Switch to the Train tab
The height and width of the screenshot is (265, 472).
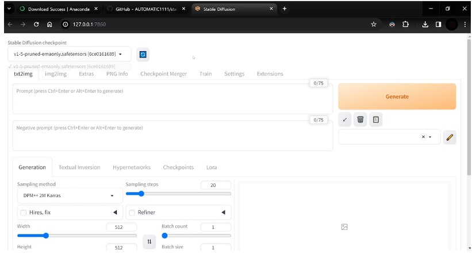206,74
